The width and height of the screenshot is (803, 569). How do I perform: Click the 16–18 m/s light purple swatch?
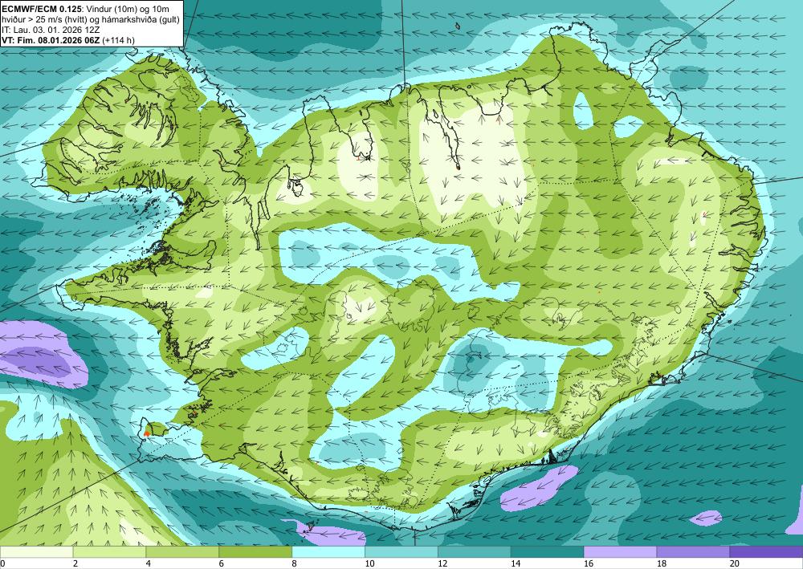(x=620, y=552)
